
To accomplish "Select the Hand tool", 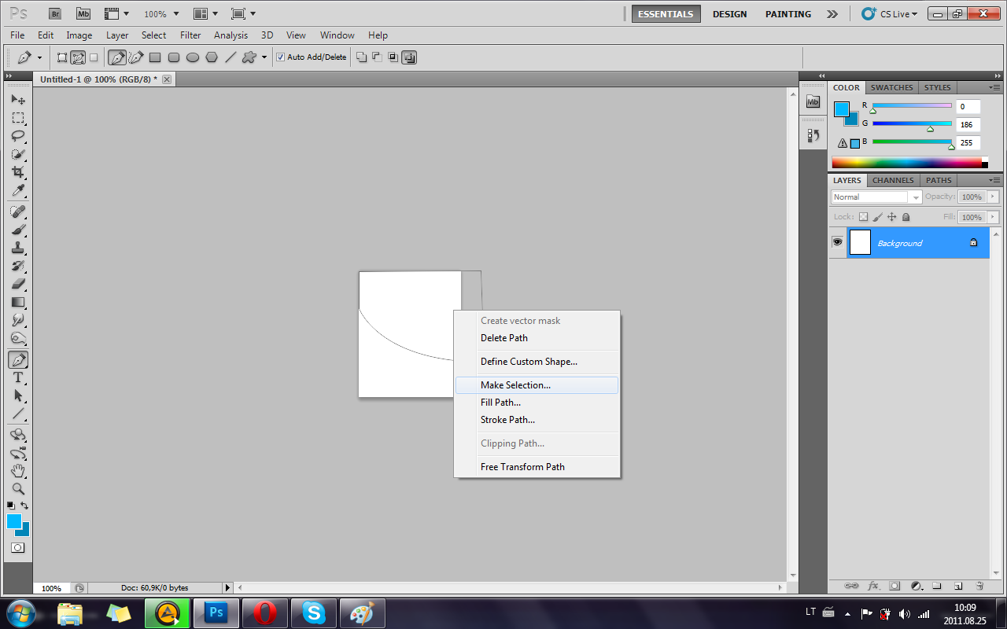I will (x=18, y=471).
